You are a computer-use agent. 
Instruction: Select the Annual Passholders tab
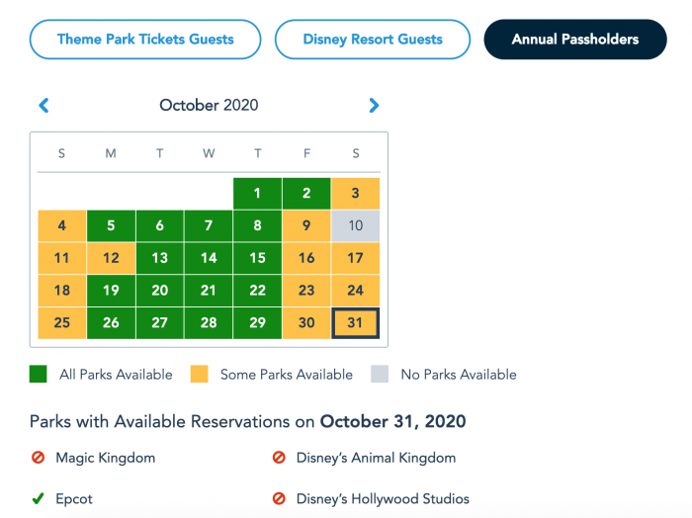point(575,40)
